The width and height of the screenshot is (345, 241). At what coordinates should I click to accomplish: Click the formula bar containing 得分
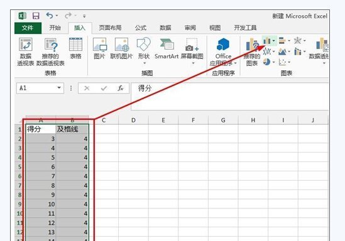point(230,97)
